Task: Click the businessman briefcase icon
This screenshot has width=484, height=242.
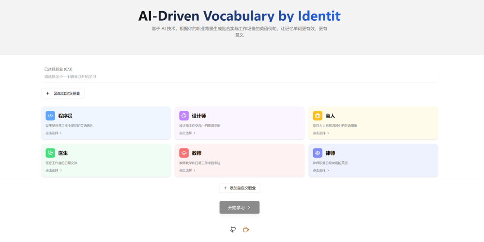Action: point(318,116)
